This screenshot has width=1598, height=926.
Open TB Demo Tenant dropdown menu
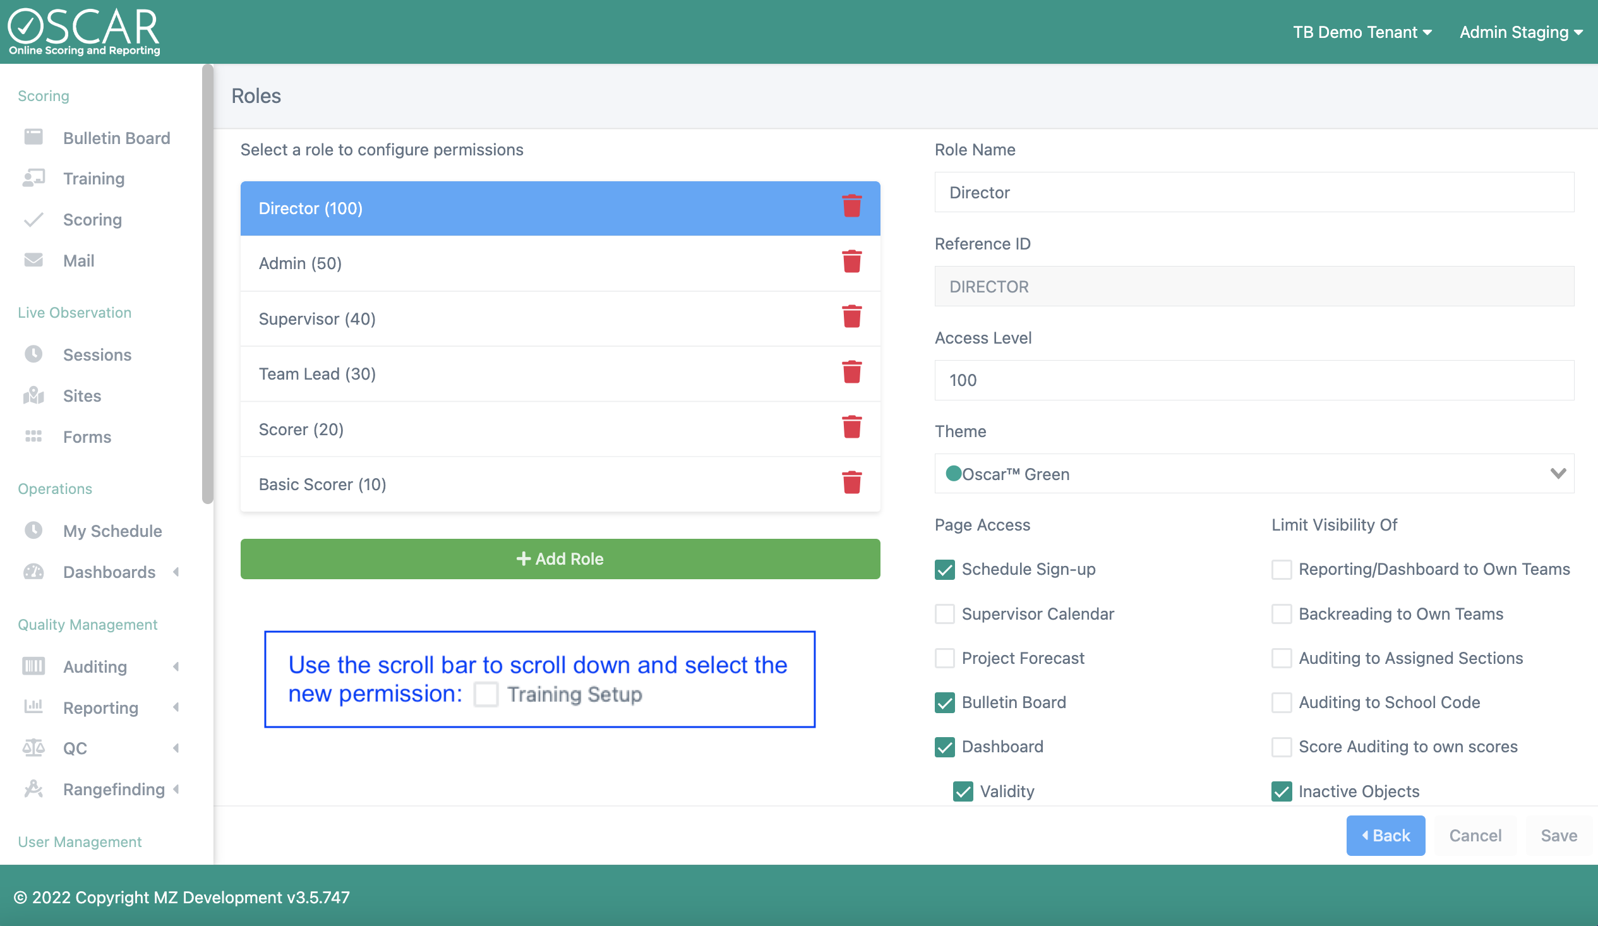tap(1362, 32)
